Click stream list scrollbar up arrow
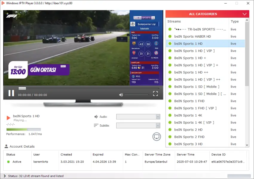The width and height of the screenshot is (254, 179). 247,20
